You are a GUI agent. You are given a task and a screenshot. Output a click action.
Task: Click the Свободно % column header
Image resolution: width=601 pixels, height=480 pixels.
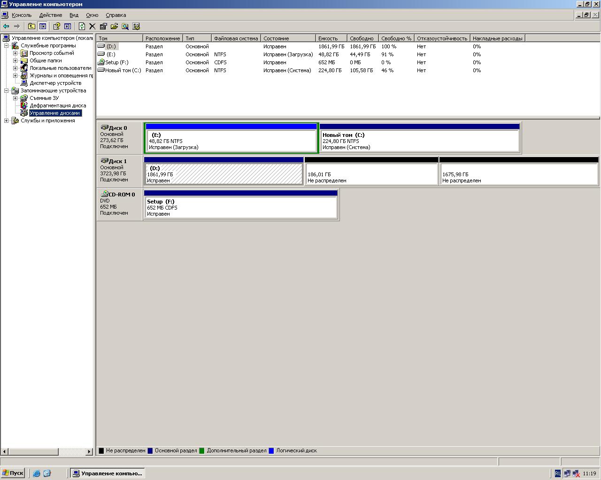tap(396, 38)
